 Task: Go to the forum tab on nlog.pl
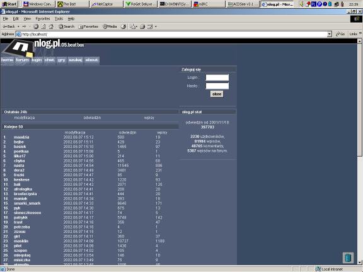pos(22,60)
